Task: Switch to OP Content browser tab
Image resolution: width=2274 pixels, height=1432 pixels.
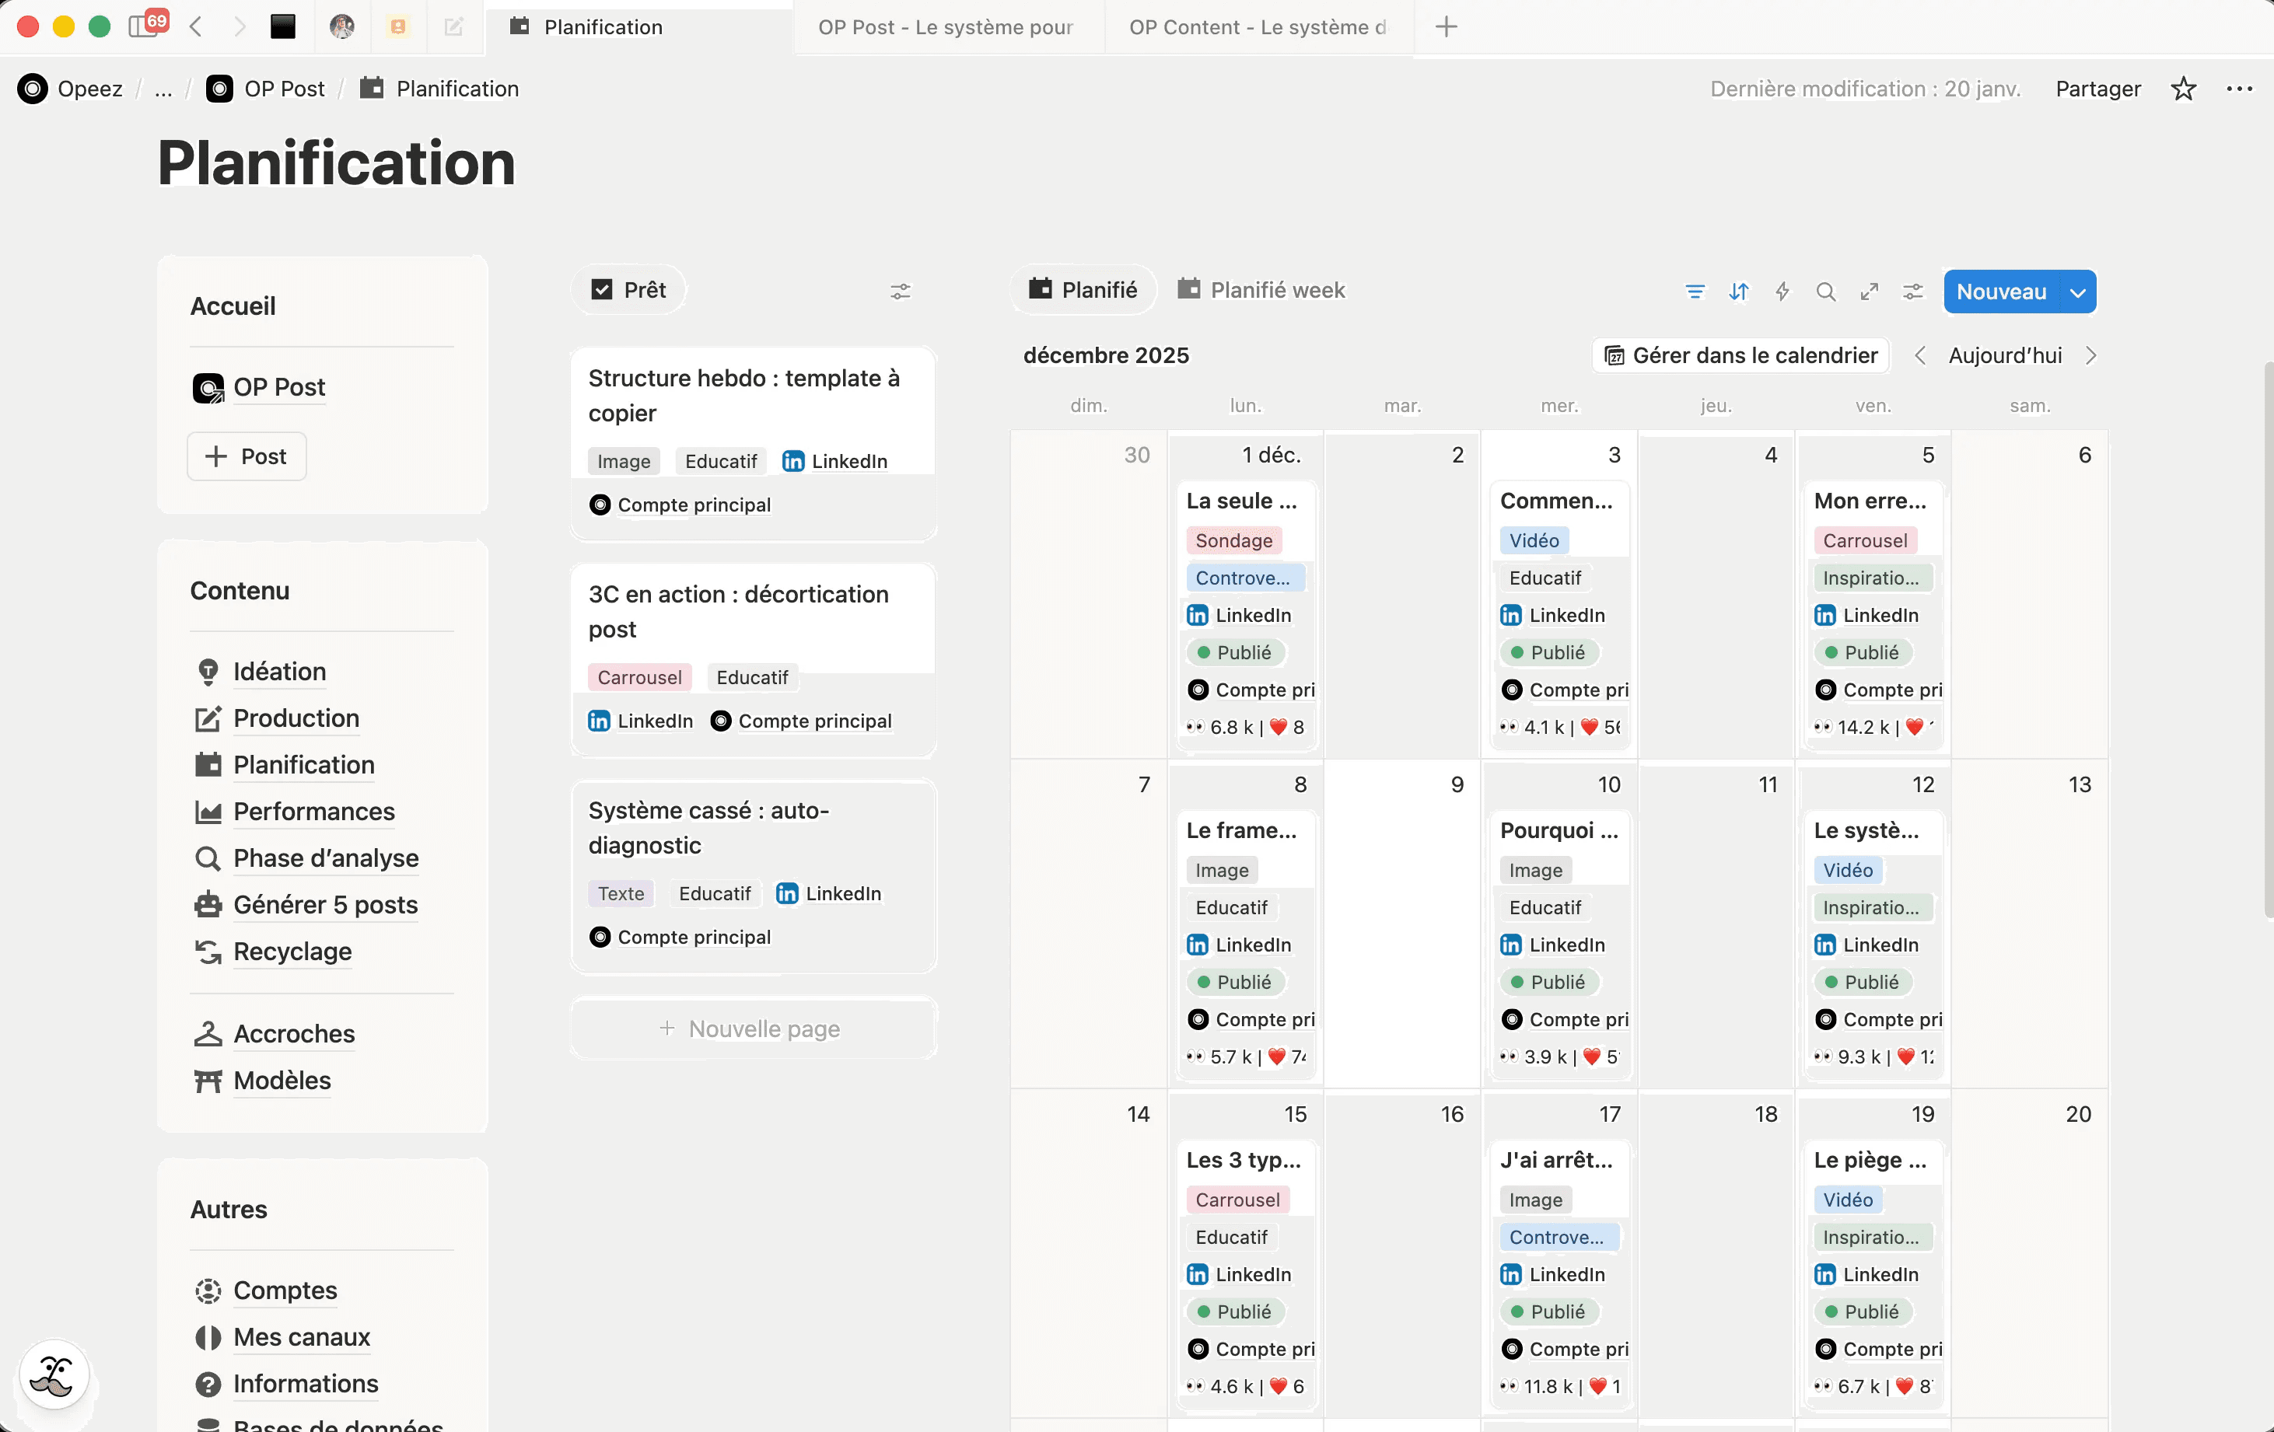Action: point(1257,26)
